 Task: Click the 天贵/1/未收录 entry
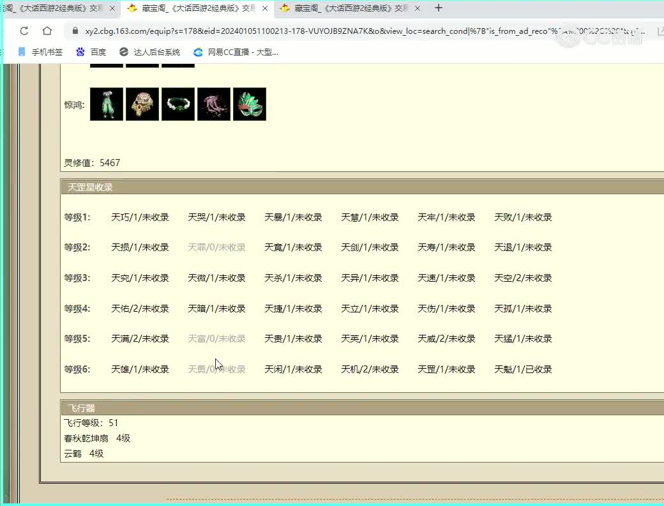[x=293, y=339]
